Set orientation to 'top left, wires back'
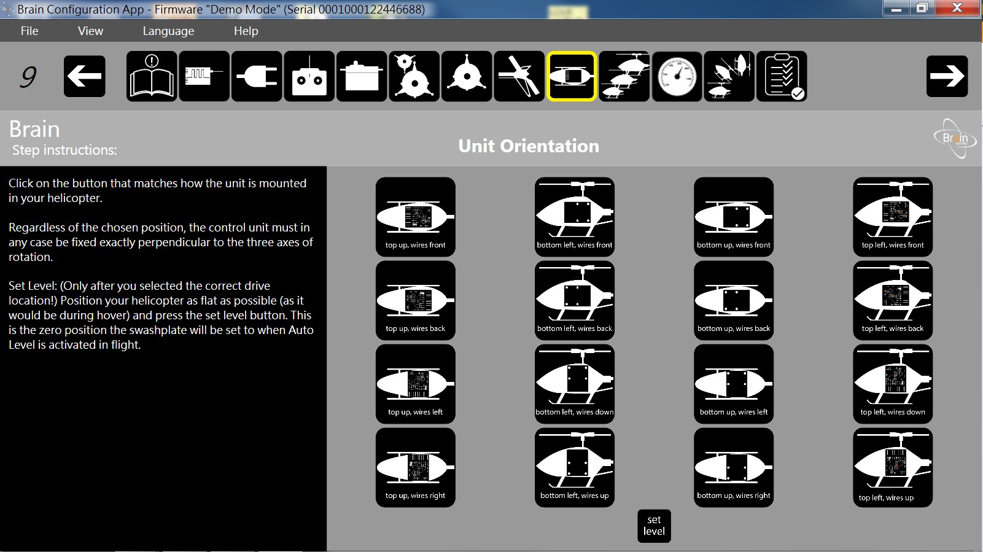This screenshot has width=983, height=552. pyautogui.click(x=893, y=300)
